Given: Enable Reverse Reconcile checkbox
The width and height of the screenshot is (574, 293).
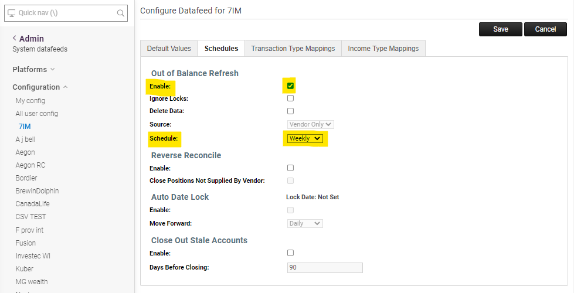Looking at the screenshot, I should click(x=290, y=168).
